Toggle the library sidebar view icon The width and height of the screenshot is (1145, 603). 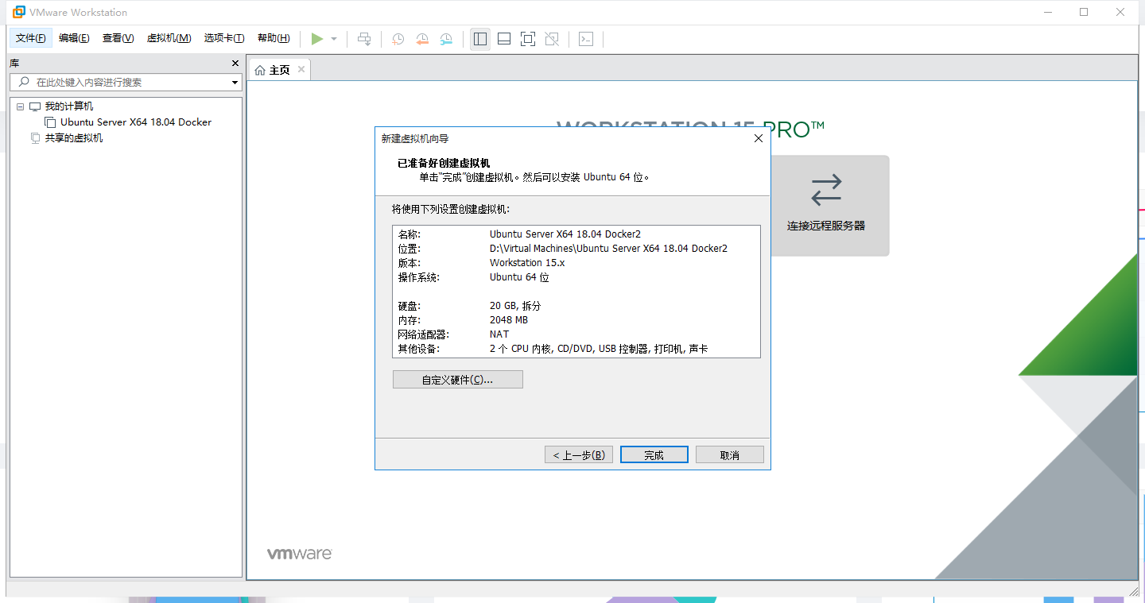click(x=479, y=39)
